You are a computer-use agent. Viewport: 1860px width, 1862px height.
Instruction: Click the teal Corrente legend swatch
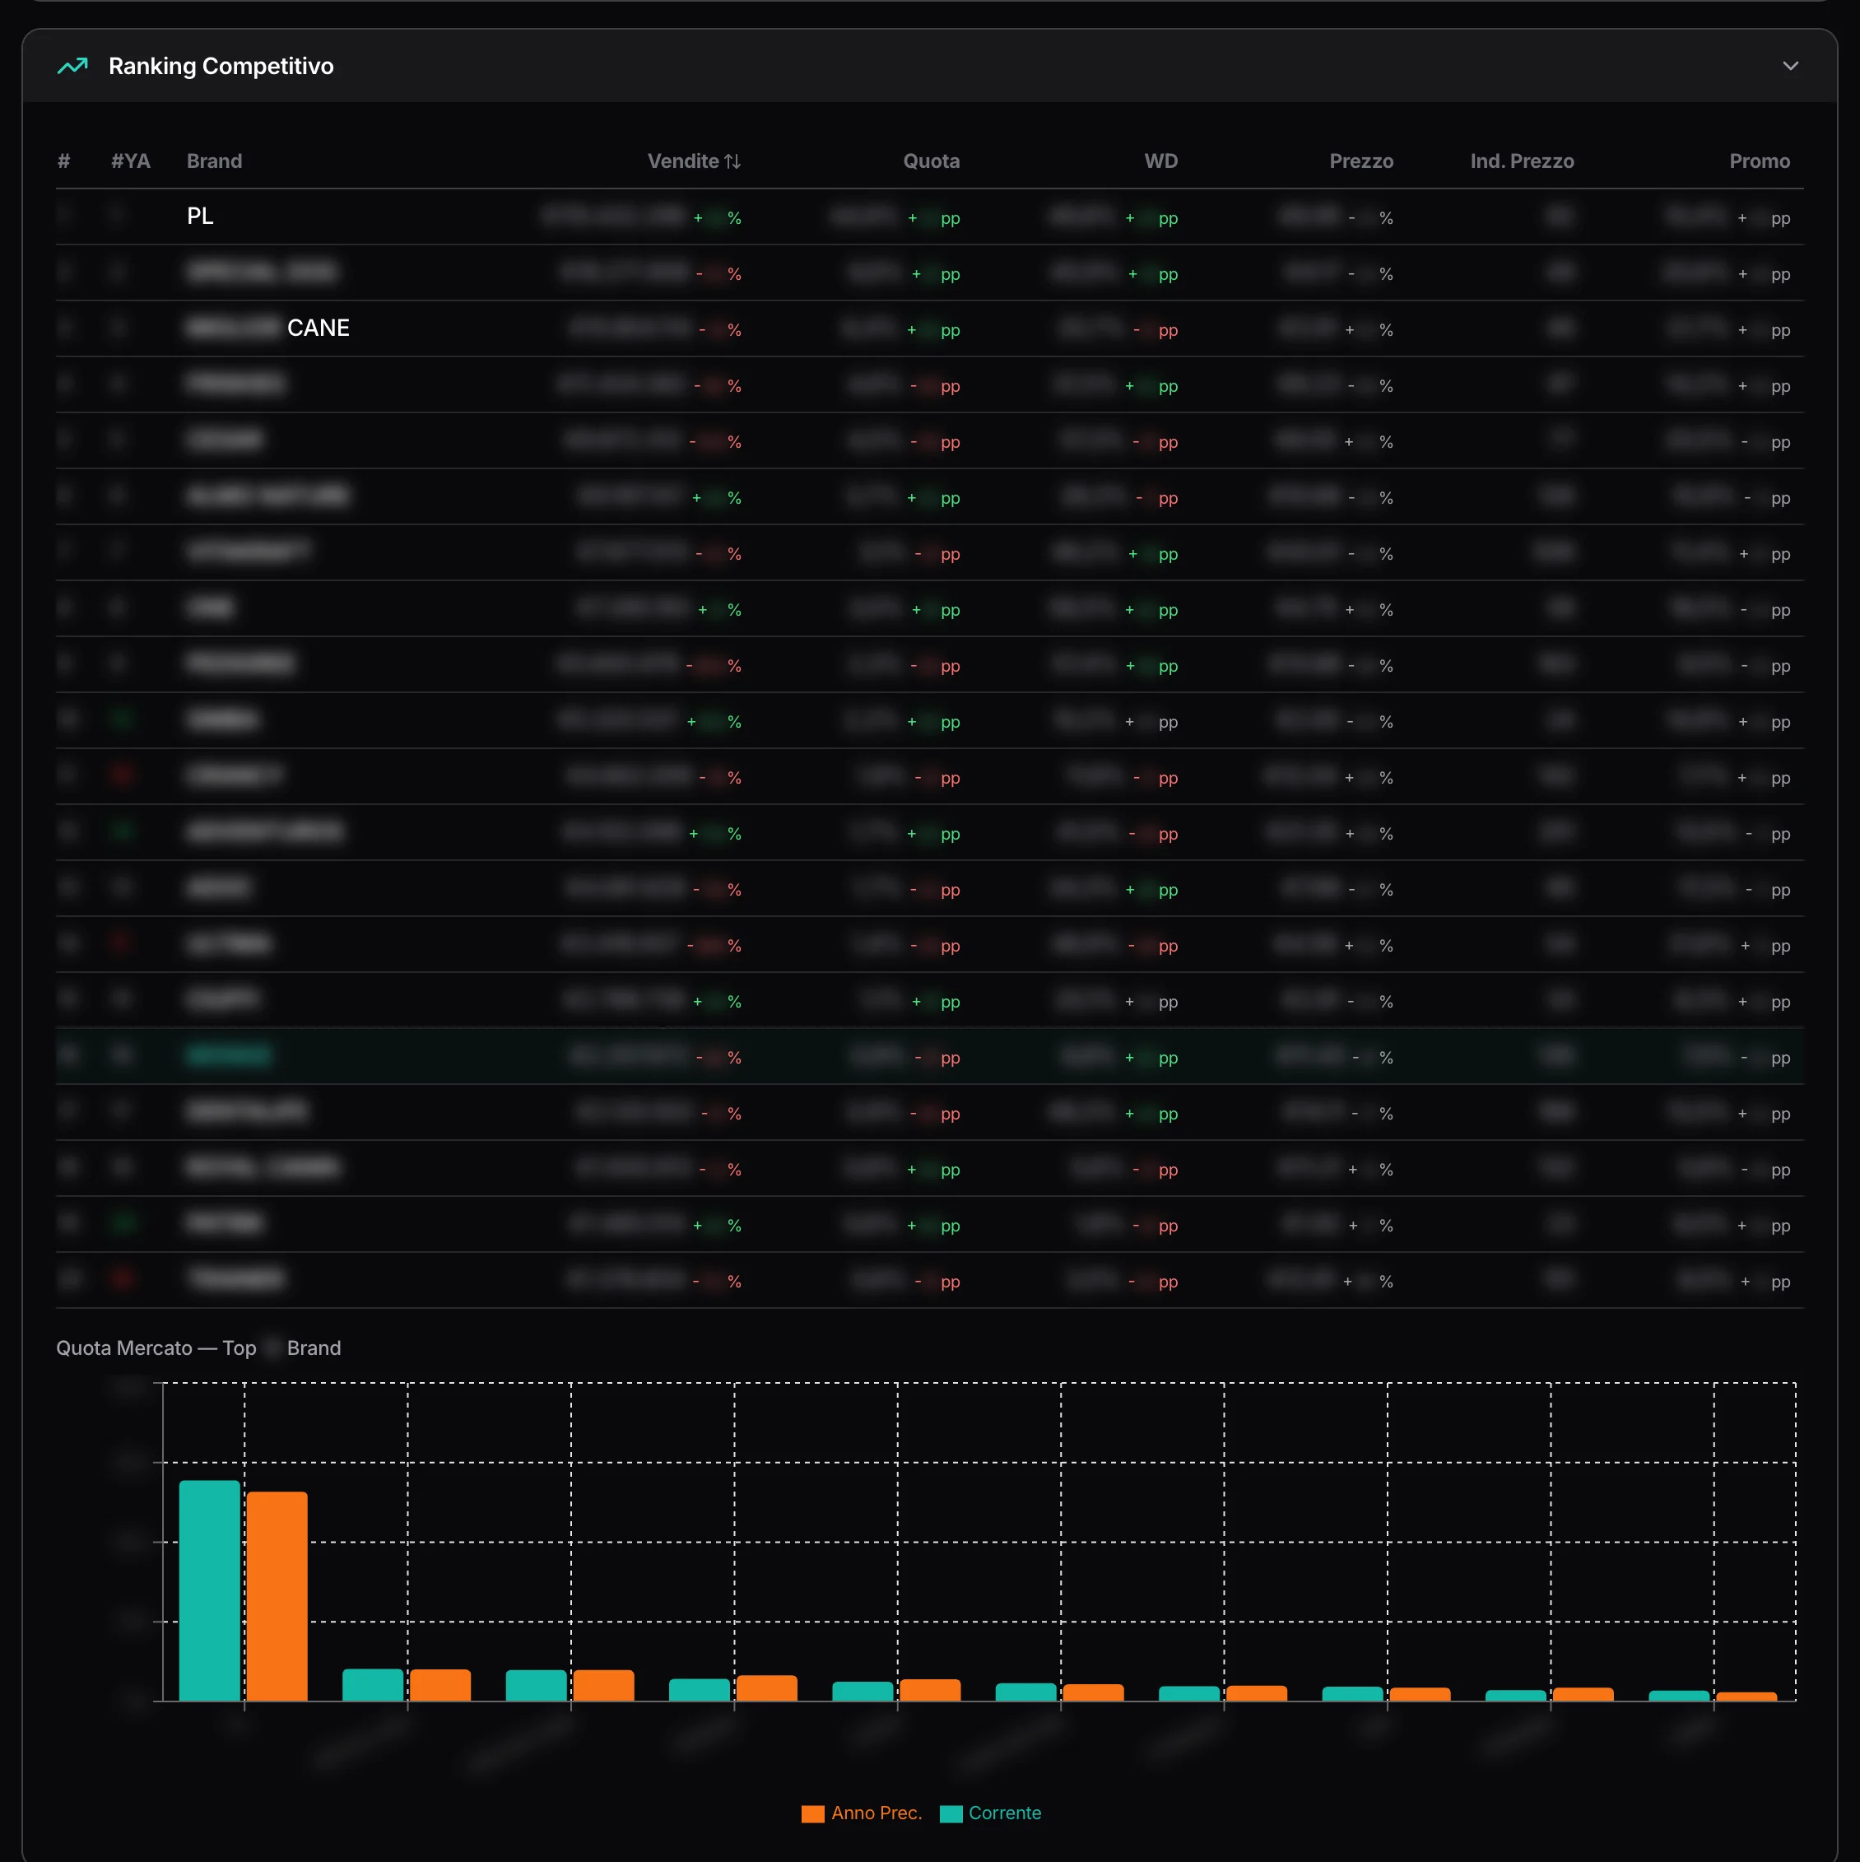coord(951,1813)
